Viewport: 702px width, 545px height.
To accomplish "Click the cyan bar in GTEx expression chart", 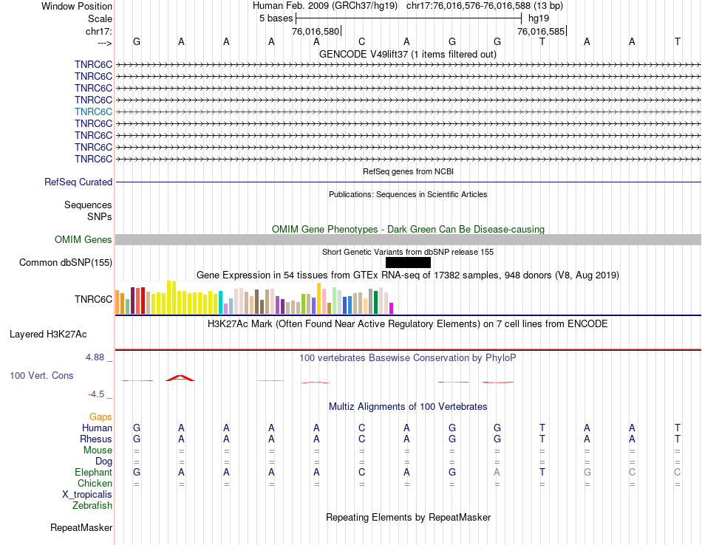I will click(220, 303).
